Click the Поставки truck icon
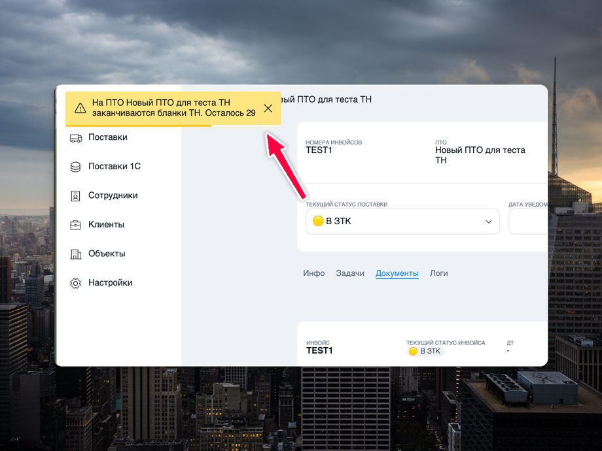The image size is (602, 451). pos(76,138)
